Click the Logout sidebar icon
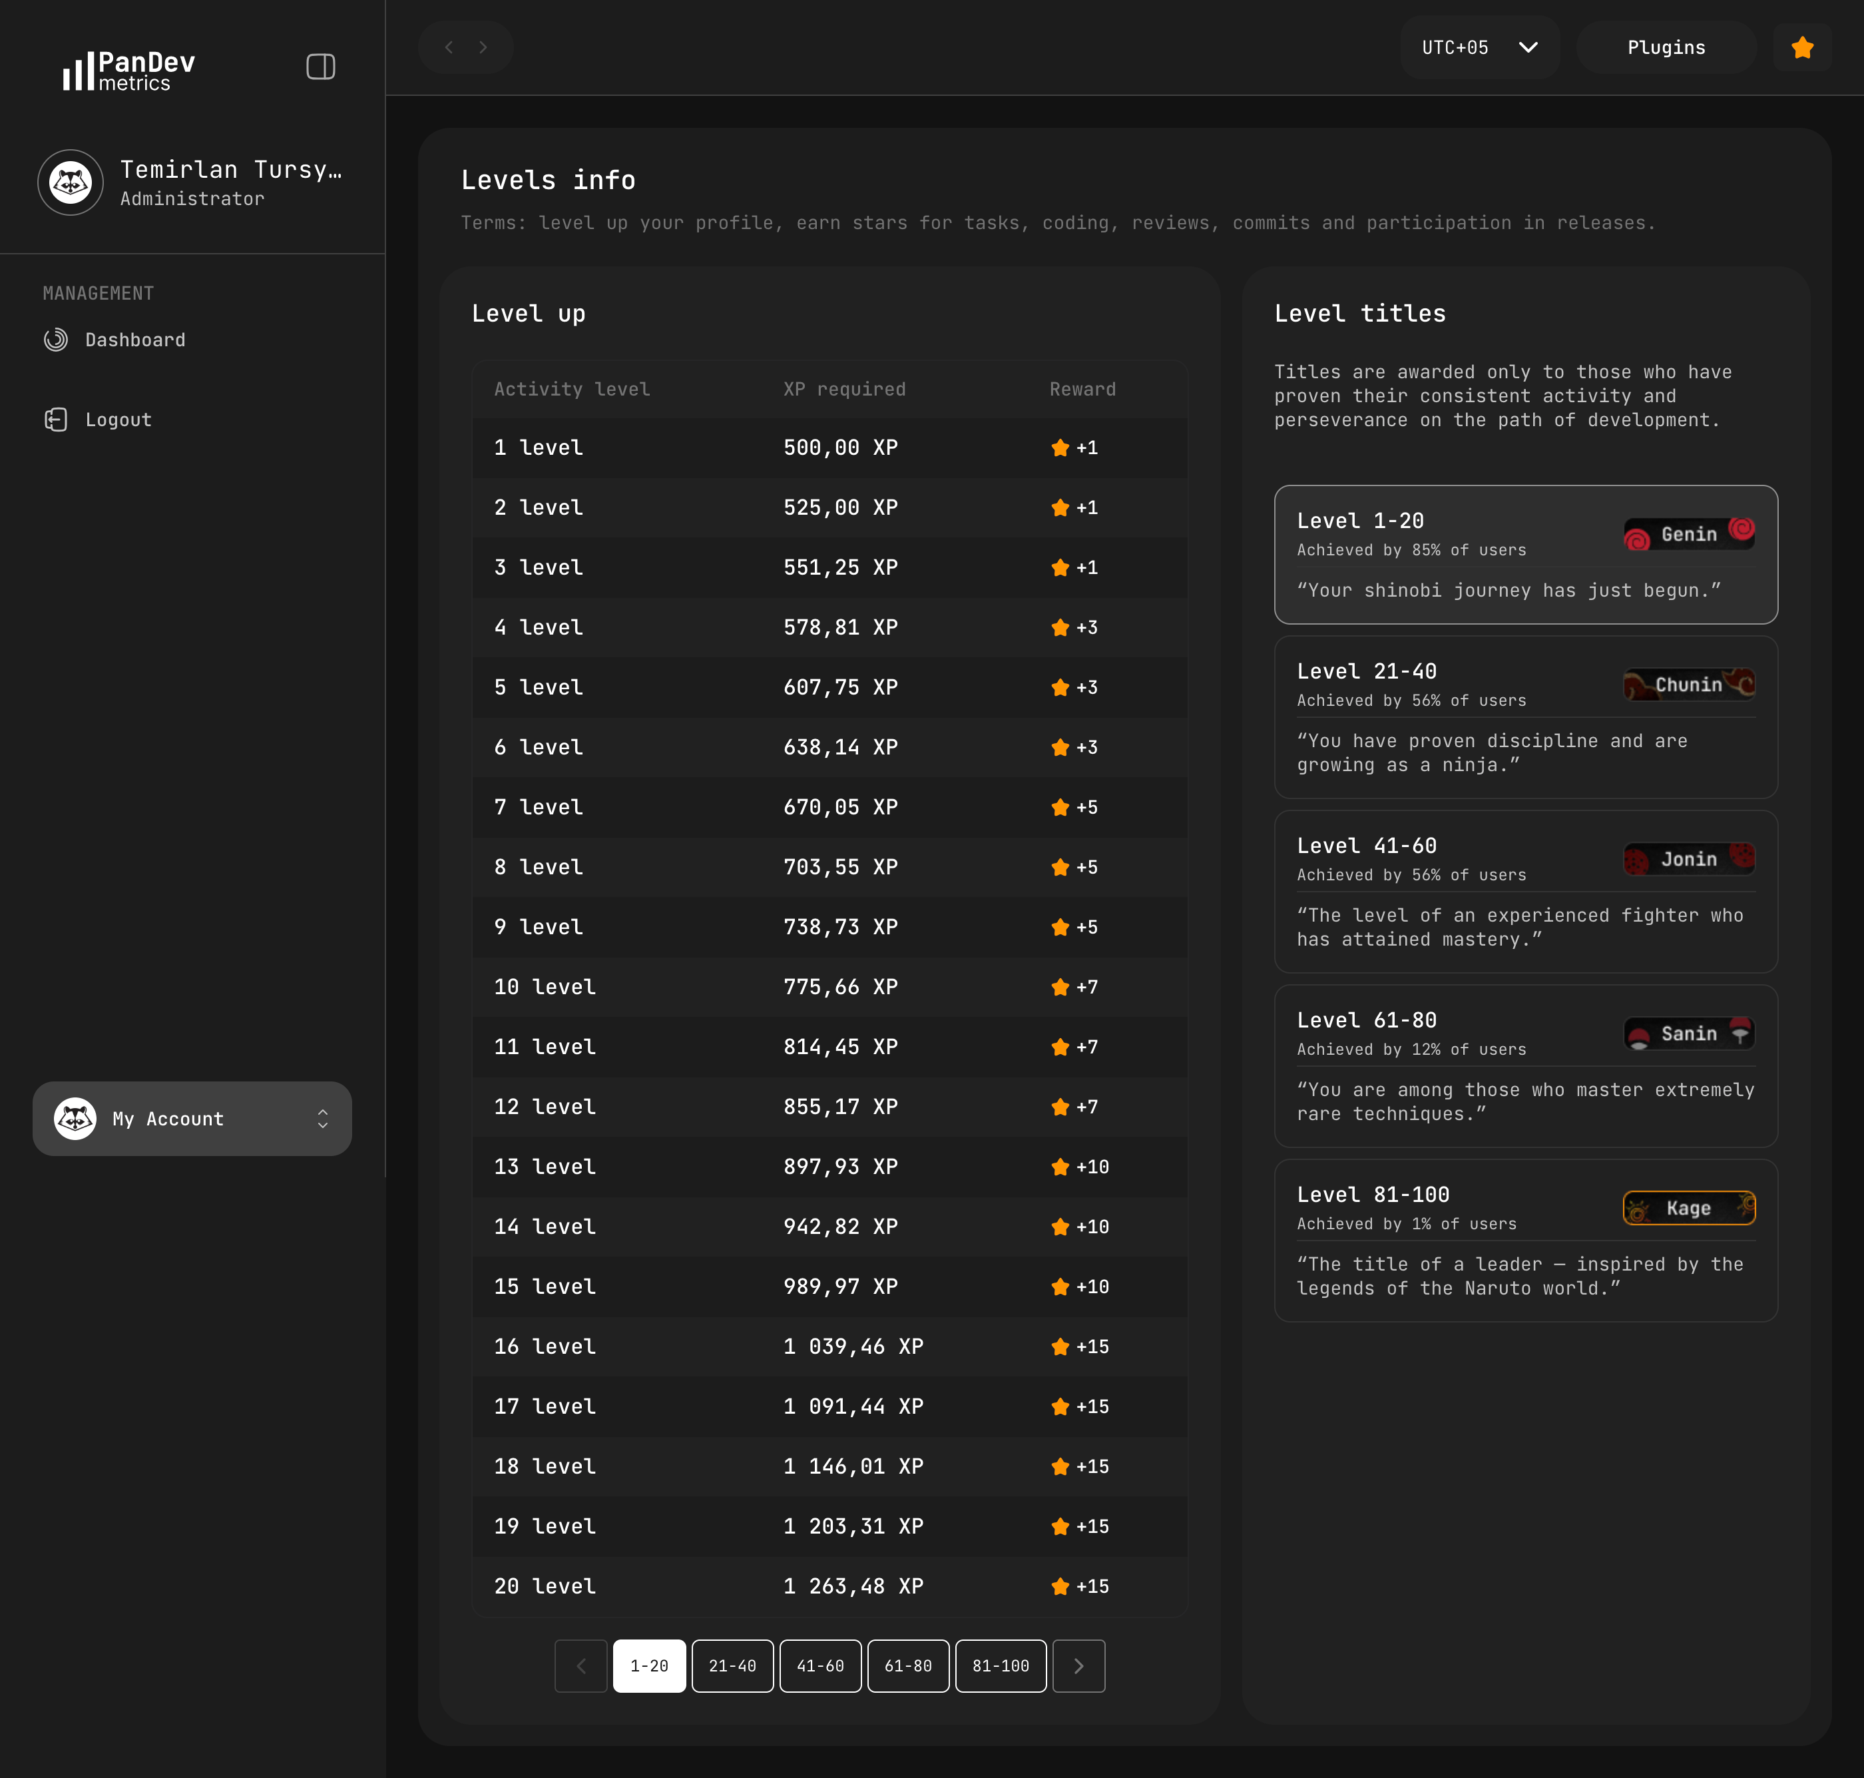 point(56,420)
